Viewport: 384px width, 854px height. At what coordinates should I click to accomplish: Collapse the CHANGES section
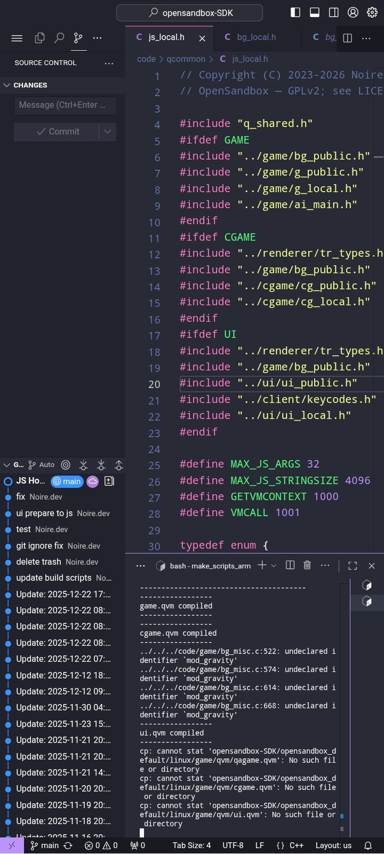click(x=7, y=85)
